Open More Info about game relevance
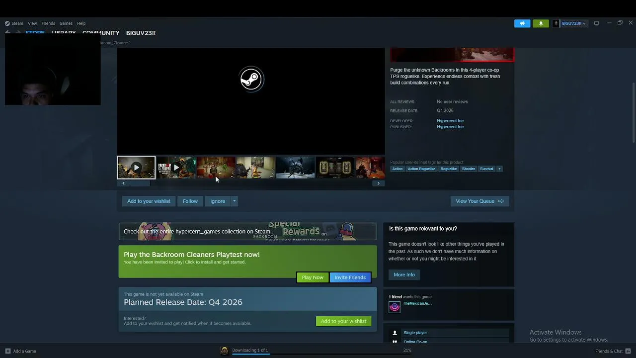Viewport: 636px width, 358px height. (404, 274)
